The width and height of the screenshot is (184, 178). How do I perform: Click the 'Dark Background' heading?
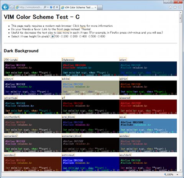click(21, 51)
